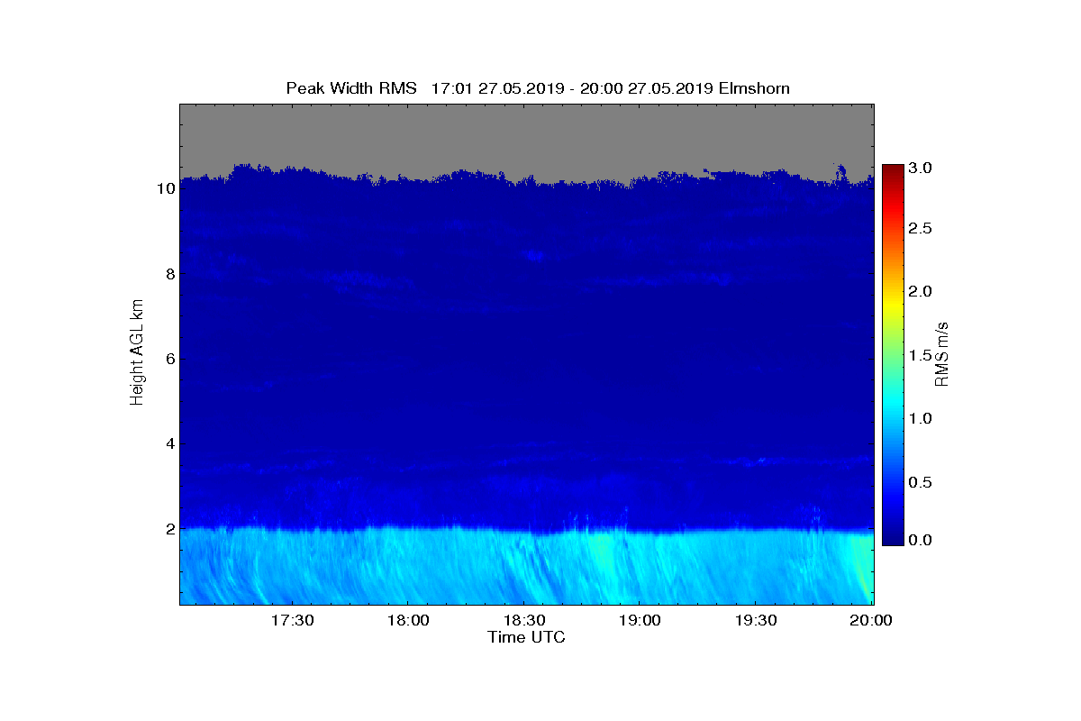
Task: Click the 18:30 time tick label
Action: pyautogui.click(x=524, y=621)
